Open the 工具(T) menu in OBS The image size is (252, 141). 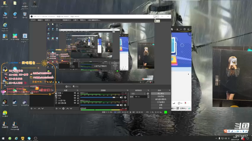coord(75,20)
